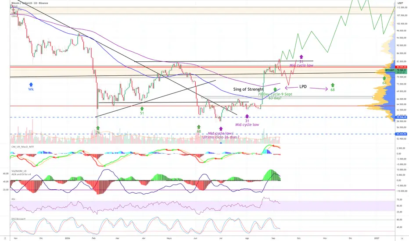Click purple arrow above '31 Mid cycle low'
This screenshot has width=409, height=241.
pos(247,116)
